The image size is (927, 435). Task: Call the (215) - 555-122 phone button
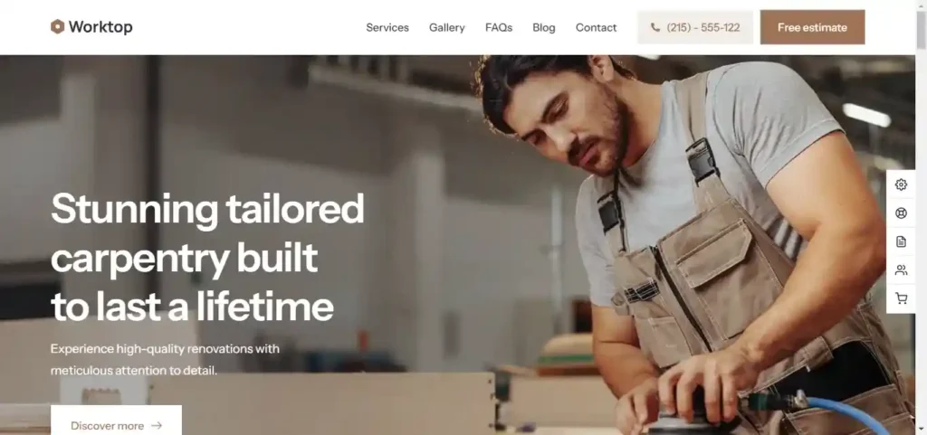pos(695,27)
